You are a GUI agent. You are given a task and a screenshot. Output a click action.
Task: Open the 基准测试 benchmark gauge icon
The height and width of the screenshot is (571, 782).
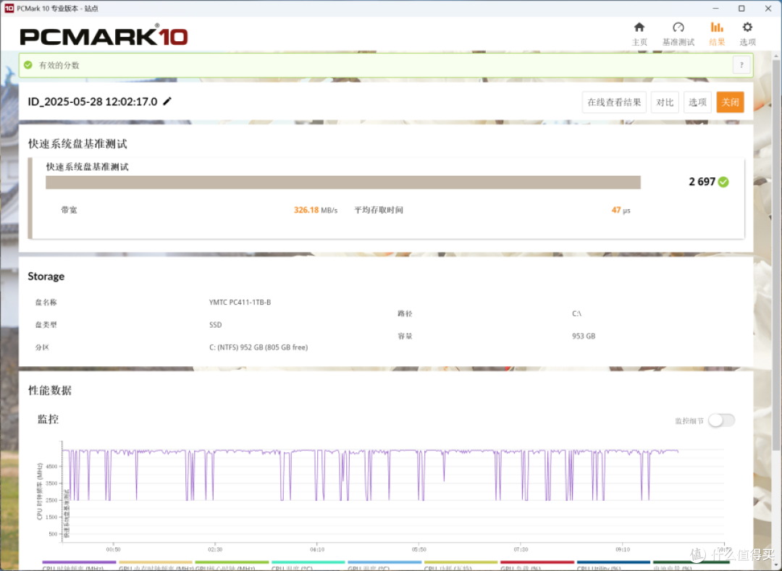click(678, 27)
